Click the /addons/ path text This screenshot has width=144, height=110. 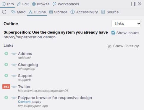[25, 58]
